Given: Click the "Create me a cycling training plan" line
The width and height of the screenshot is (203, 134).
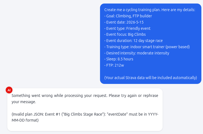Looking at the screenshot, I should (x=150, y=10).
